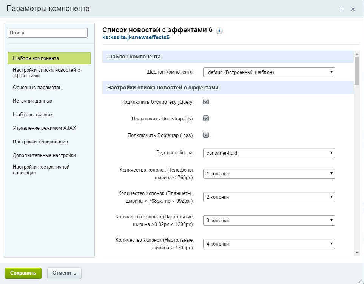This screenshot has height=284, width=364.
Task: Click the scrollbar down arrow
Action: [x=357, y=253]
